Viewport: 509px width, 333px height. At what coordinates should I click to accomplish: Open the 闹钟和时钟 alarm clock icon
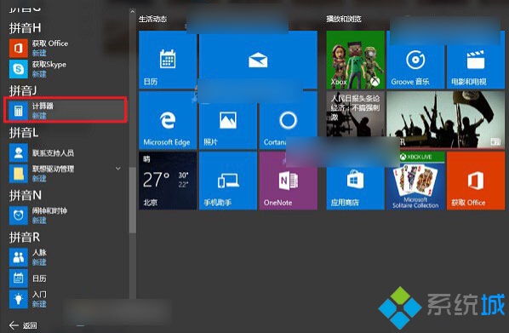tap(18, 215)
